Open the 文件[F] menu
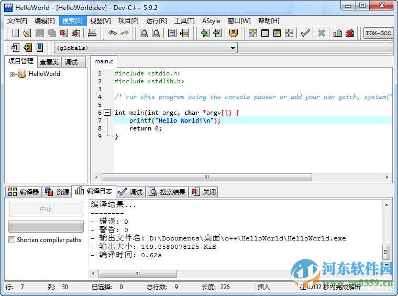The image size is (398, 296). [x=17, y=21]
